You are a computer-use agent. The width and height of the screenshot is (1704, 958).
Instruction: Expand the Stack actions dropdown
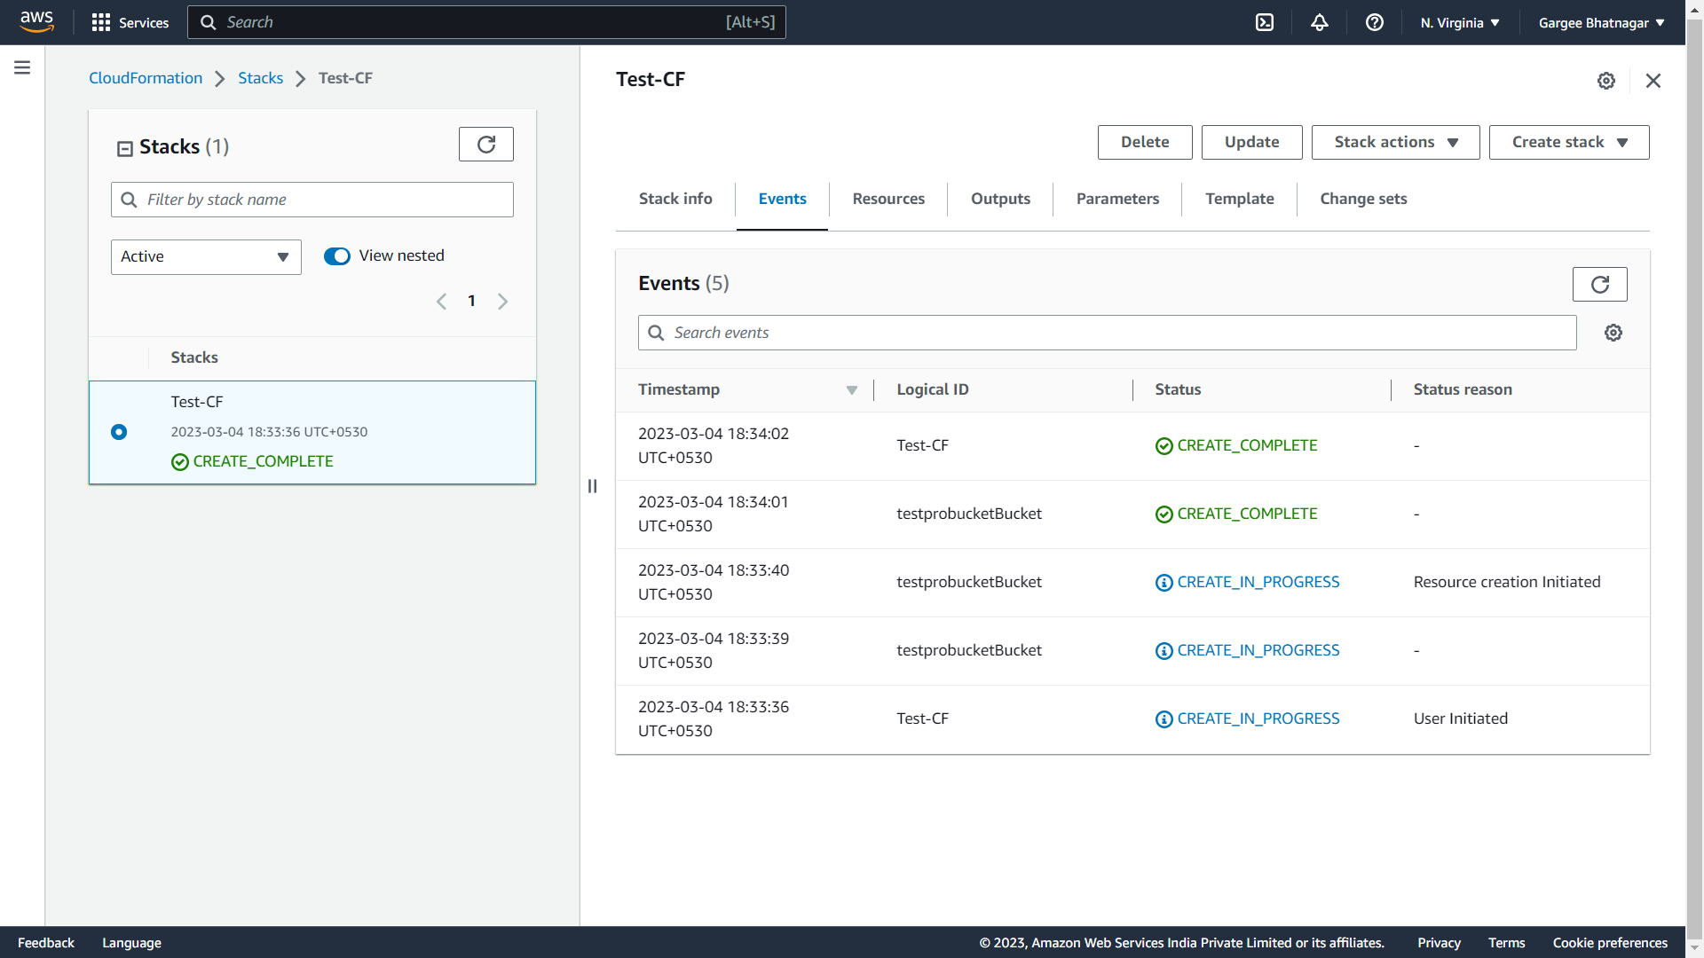pos(1395,142)
